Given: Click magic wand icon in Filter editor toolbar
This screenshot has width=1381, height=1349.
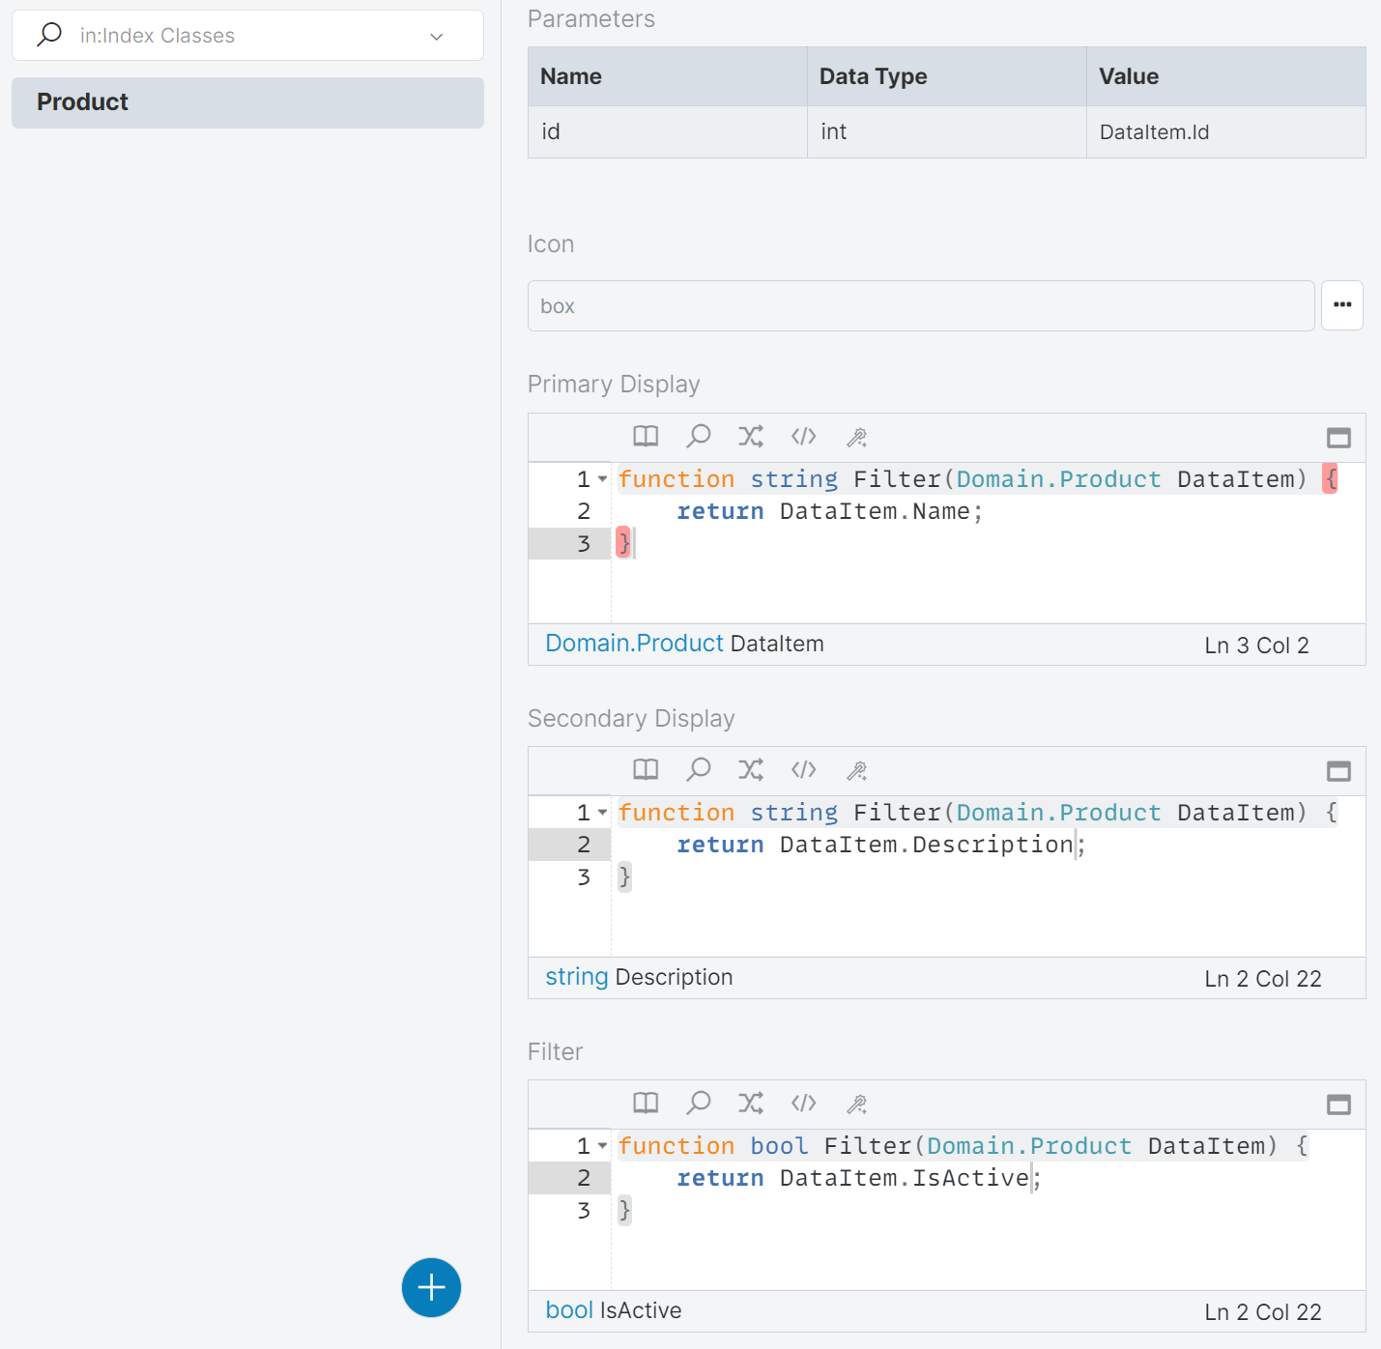Looking at the screenshot, I should 856,1104.
